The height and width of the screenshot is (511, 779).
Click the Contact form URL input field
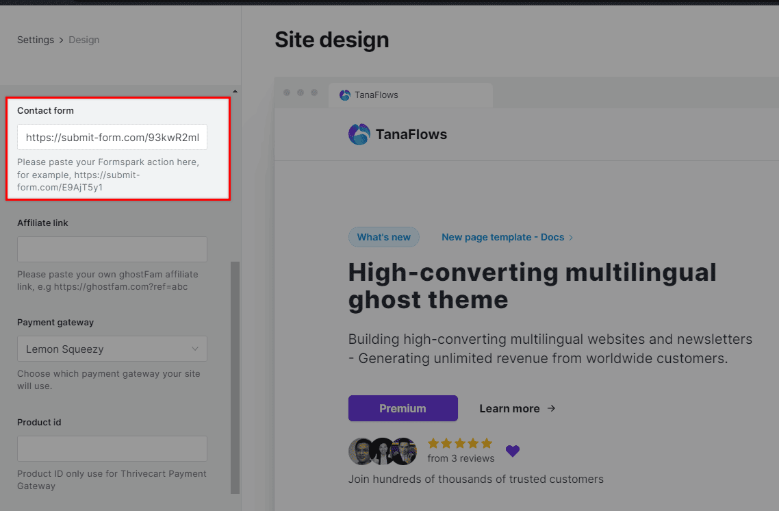tap(112, 137)
